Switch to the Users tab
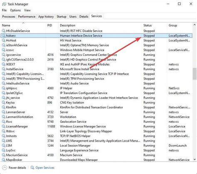 73,17
